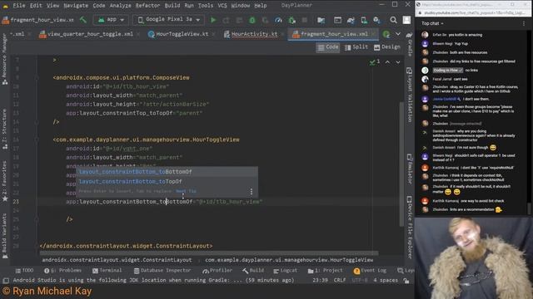This screenshot has height=299, width=533.
Task: Click the Apply Code Changes icon
Action: (239, 20)
